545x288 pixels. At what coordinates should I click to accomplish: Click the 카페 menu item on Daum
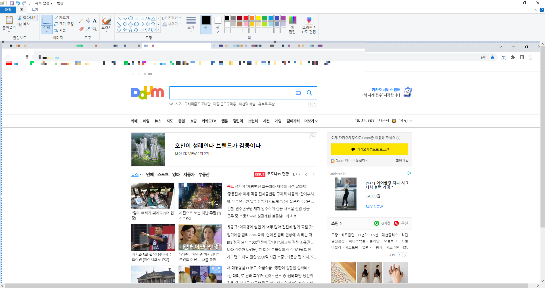coord(134,121)
